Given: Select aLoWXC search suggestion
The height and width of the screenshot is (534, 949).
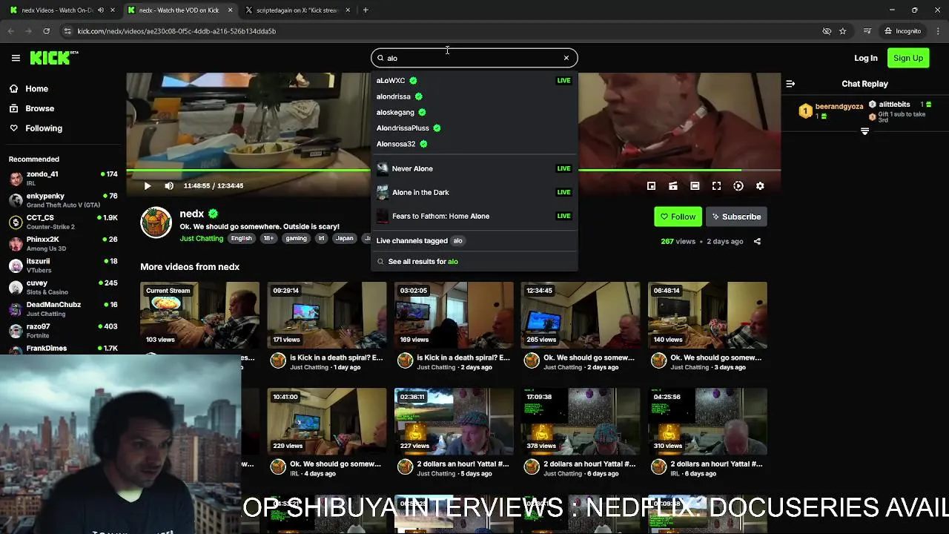Looking at the screenshot, I should (x=474, y=80).
